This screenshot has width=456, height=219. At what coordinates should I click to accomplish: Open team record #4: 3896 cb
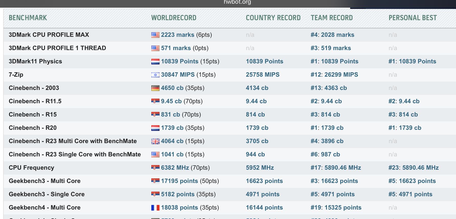tap(327, 141)
